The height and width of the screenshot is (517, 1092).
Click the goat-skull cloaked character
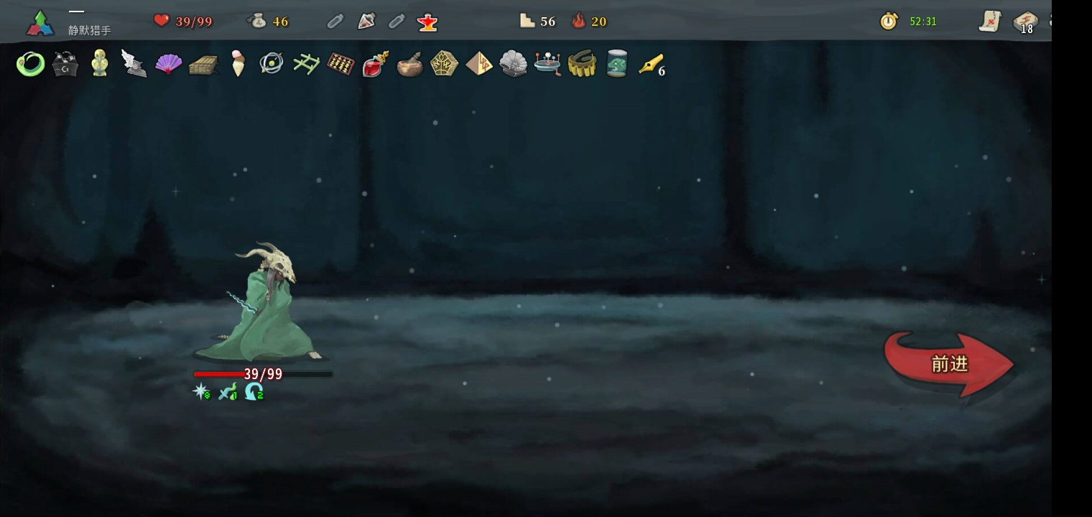(x=262, y=302)
